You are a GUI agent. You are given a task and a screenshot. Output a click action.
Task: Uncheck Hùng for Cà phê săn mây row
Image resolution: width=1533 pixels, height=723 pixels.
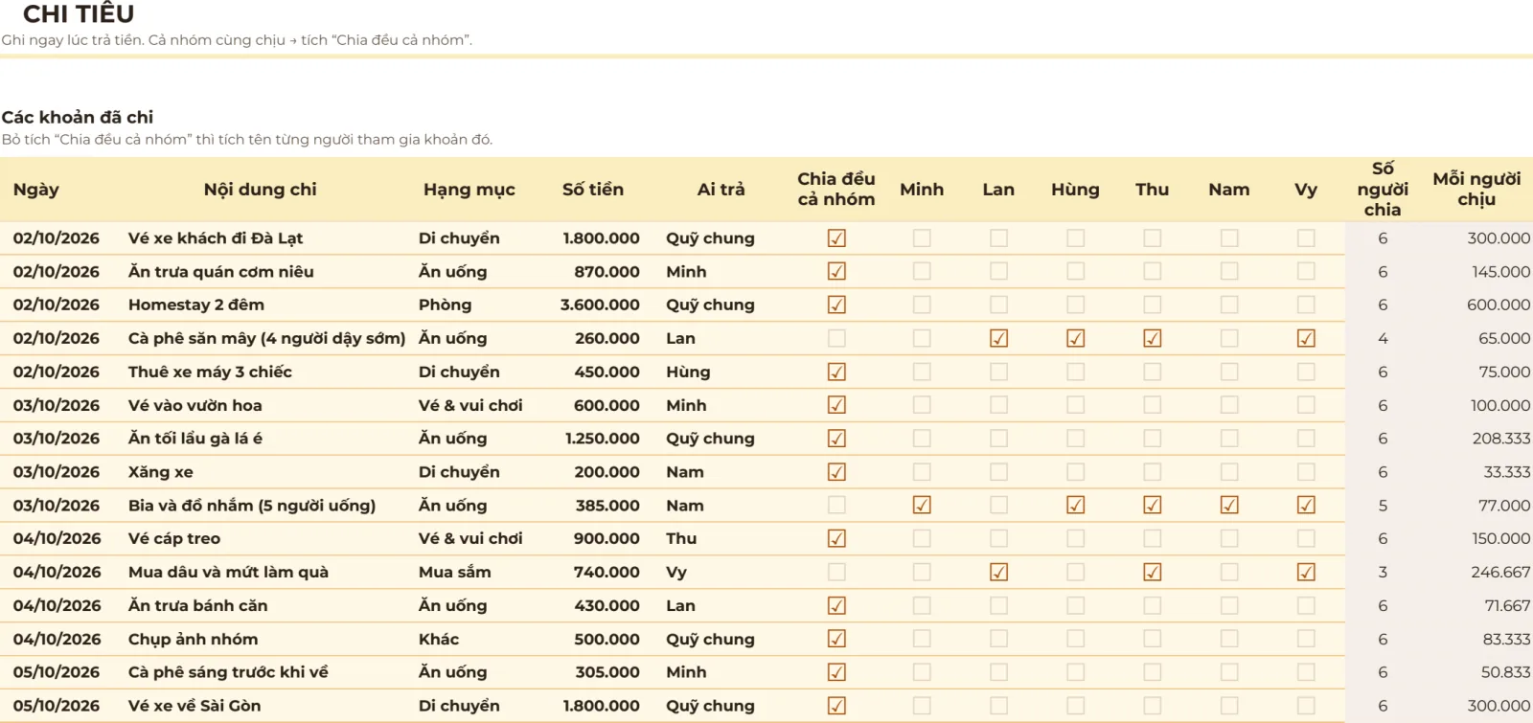coord(1076,338)
